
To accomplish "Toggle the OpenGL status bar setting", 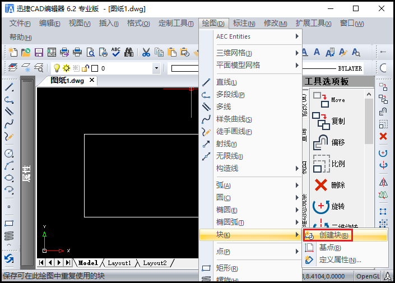I will 368,276.
